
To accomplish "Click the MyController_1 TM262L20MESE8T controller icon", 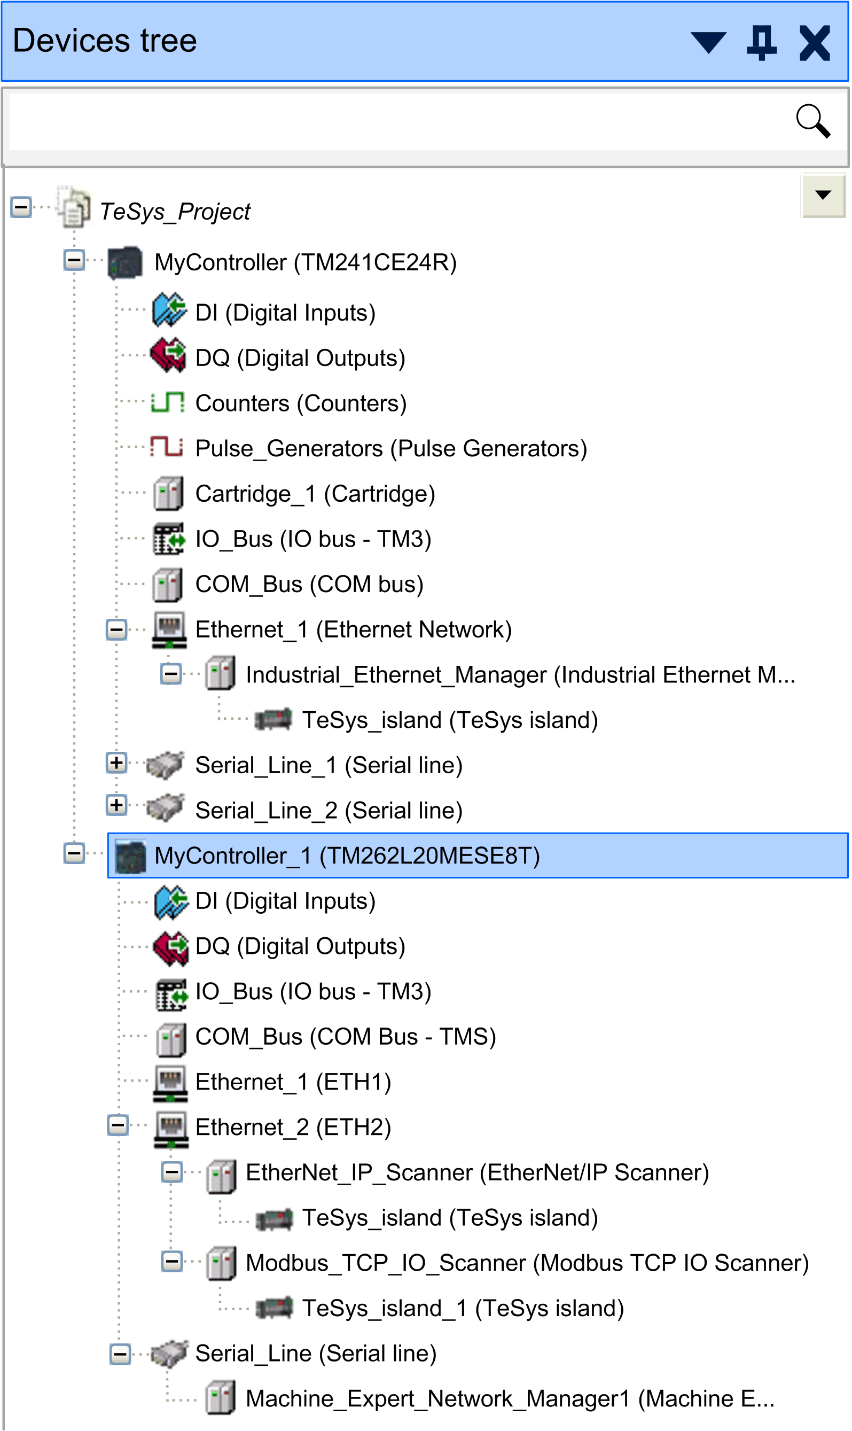I will point(131,857).
